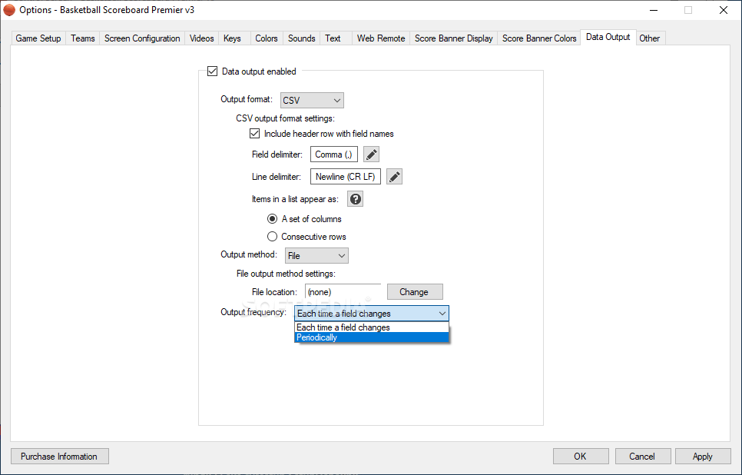
Task: Click the Field delimiter Comma box
Action: [x=334, y=154]
